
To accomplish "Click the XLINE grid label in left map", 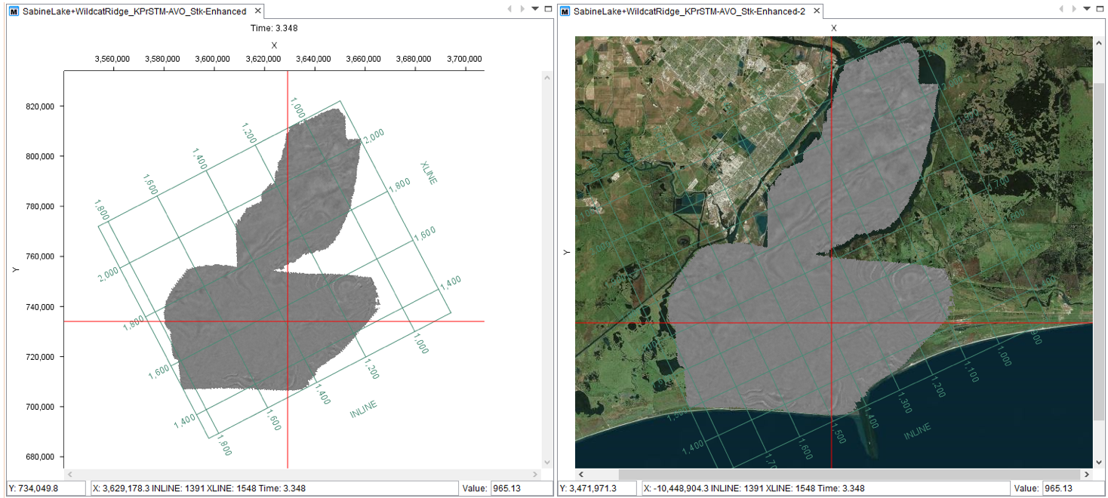I will coord(429,173).
